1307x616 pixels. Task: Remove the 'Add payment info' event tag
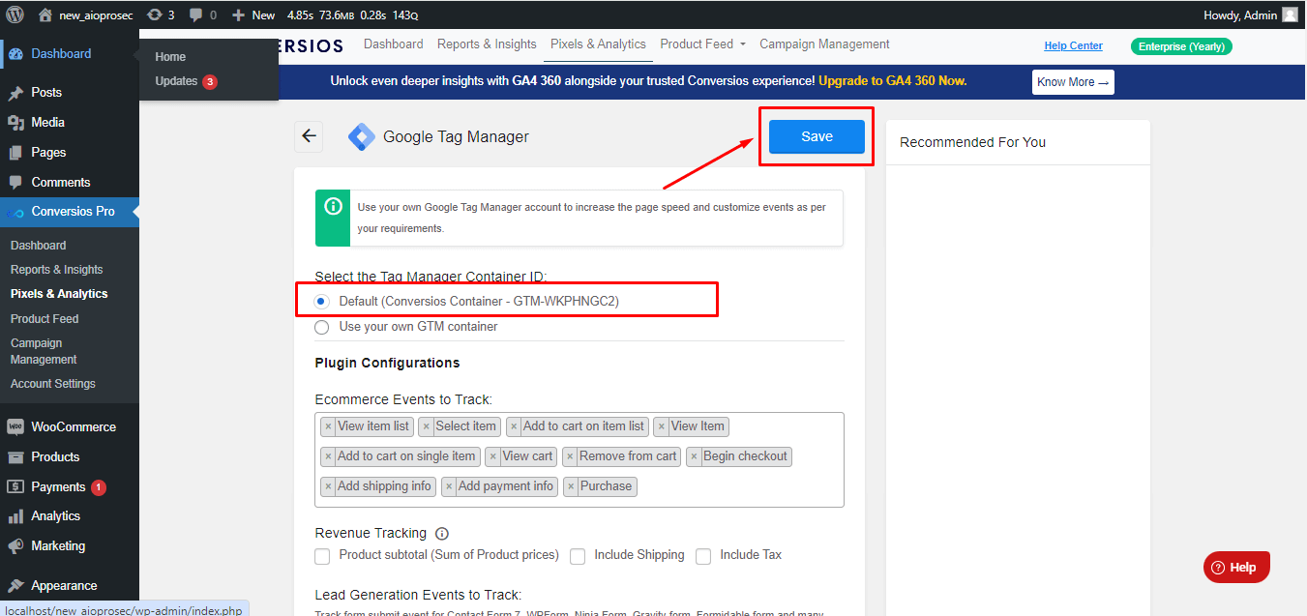click(x=449, y=486)
